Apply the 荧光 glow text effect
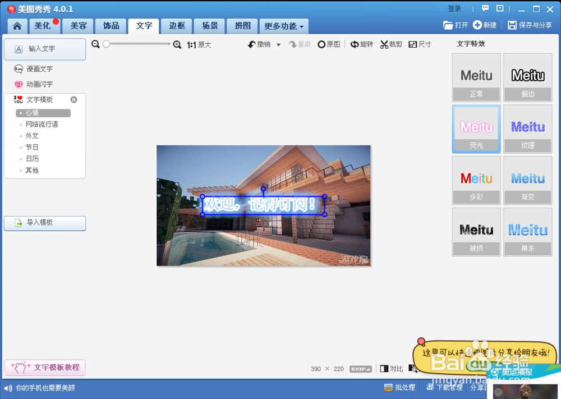Image resolution: width=561 pixels, height=399 pixels. pyautogui.click(x=476, y=129)
